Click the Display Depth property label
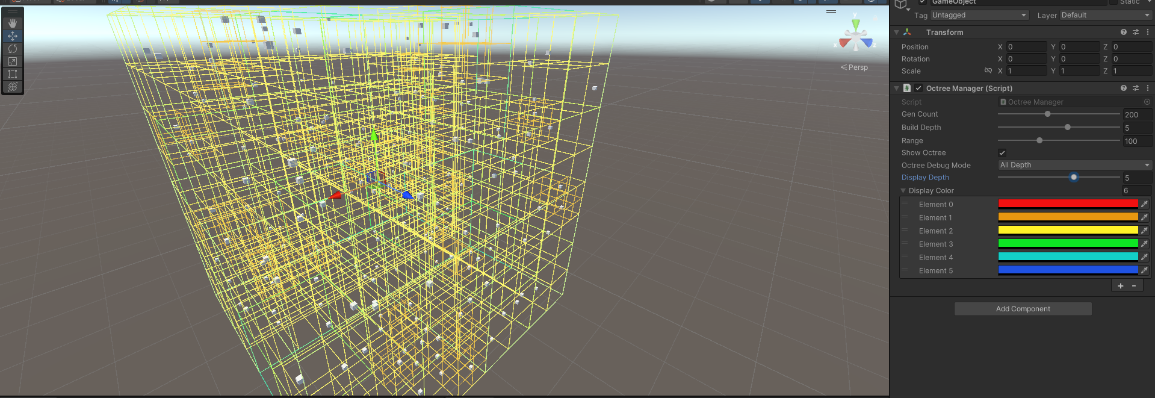The width and height of the screenshot is (1155, 398). click(x=925, y=178)
